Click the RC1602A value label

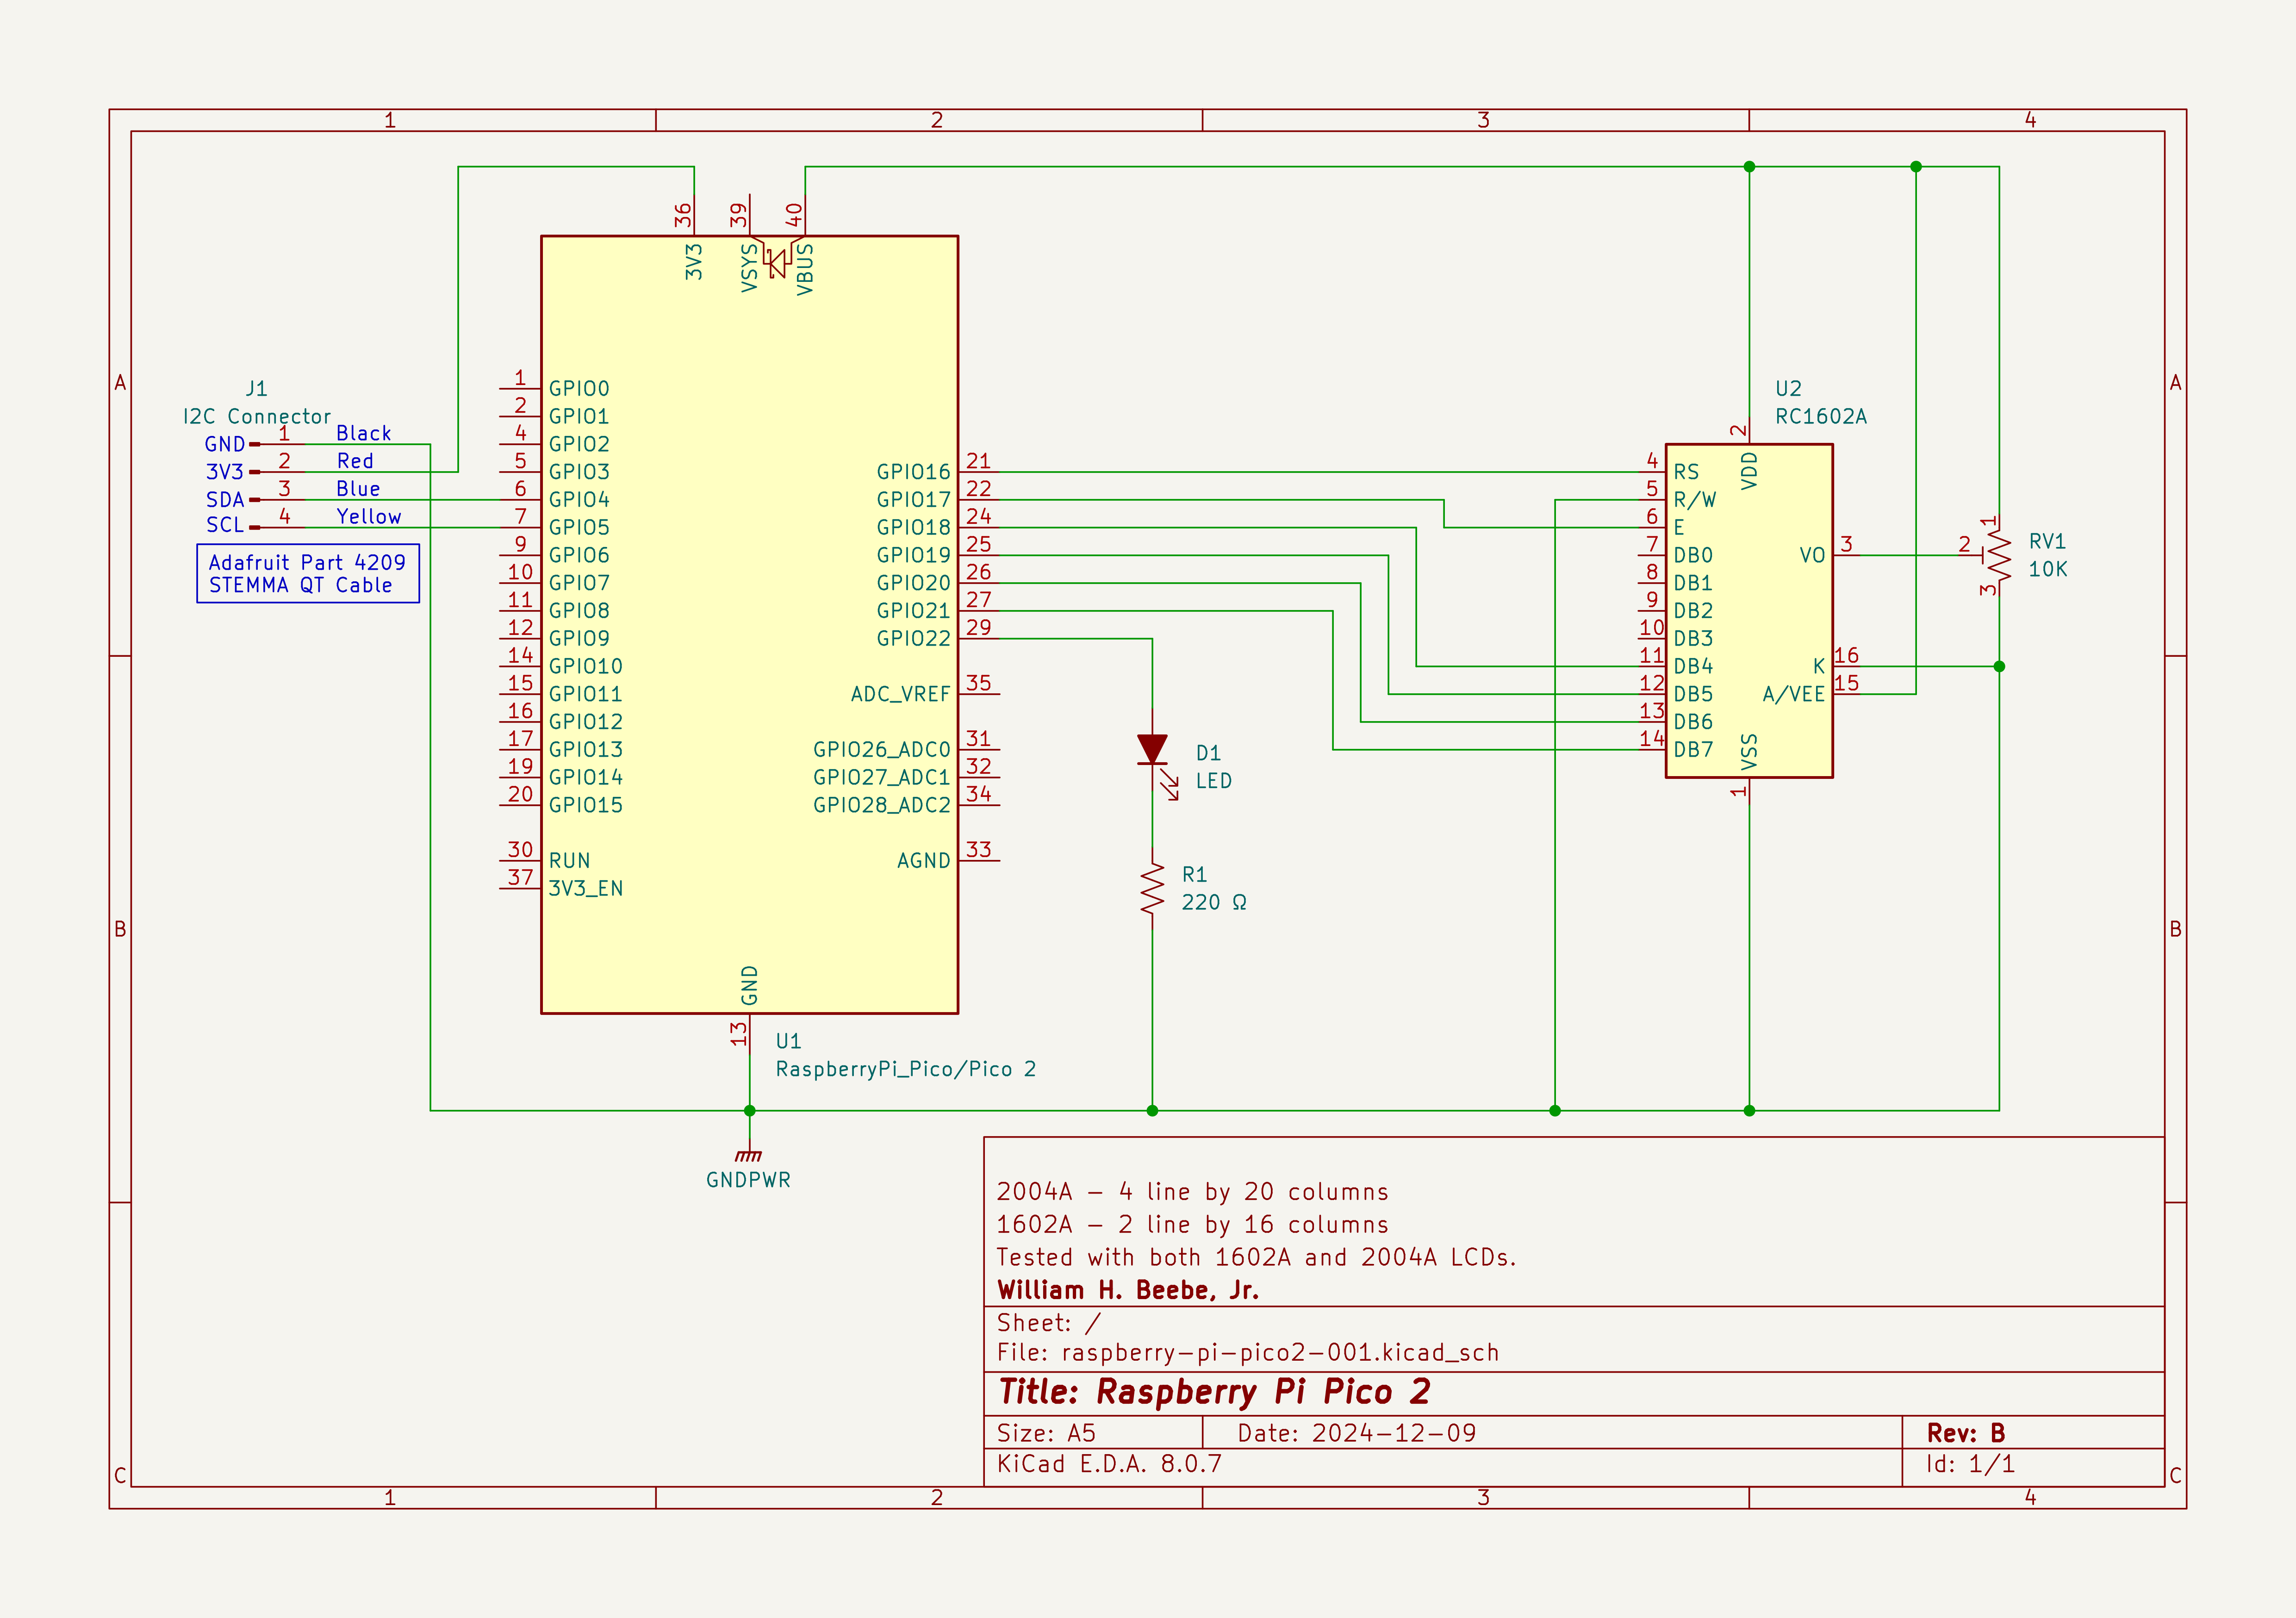[1820, 416]
